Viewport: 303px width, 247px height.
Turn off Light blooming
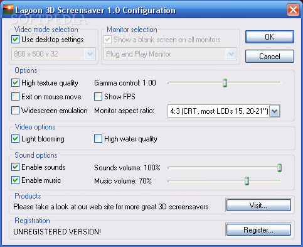coord(15,139)
